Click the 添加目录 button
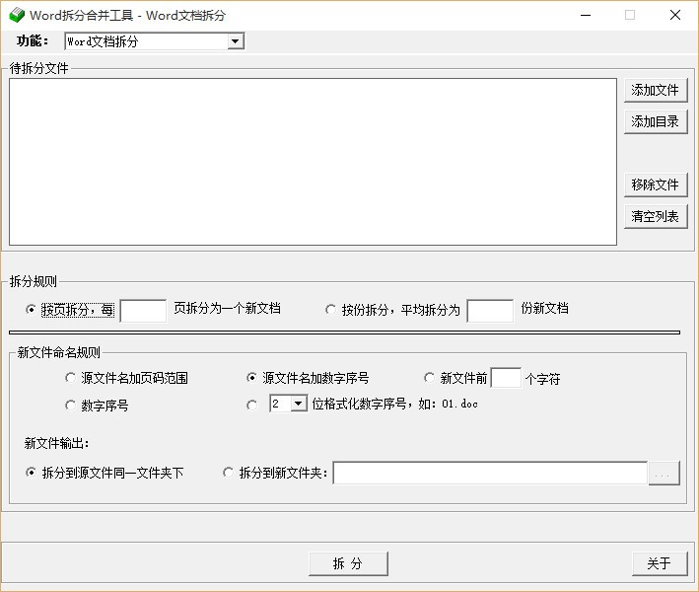 click(656, 121)
